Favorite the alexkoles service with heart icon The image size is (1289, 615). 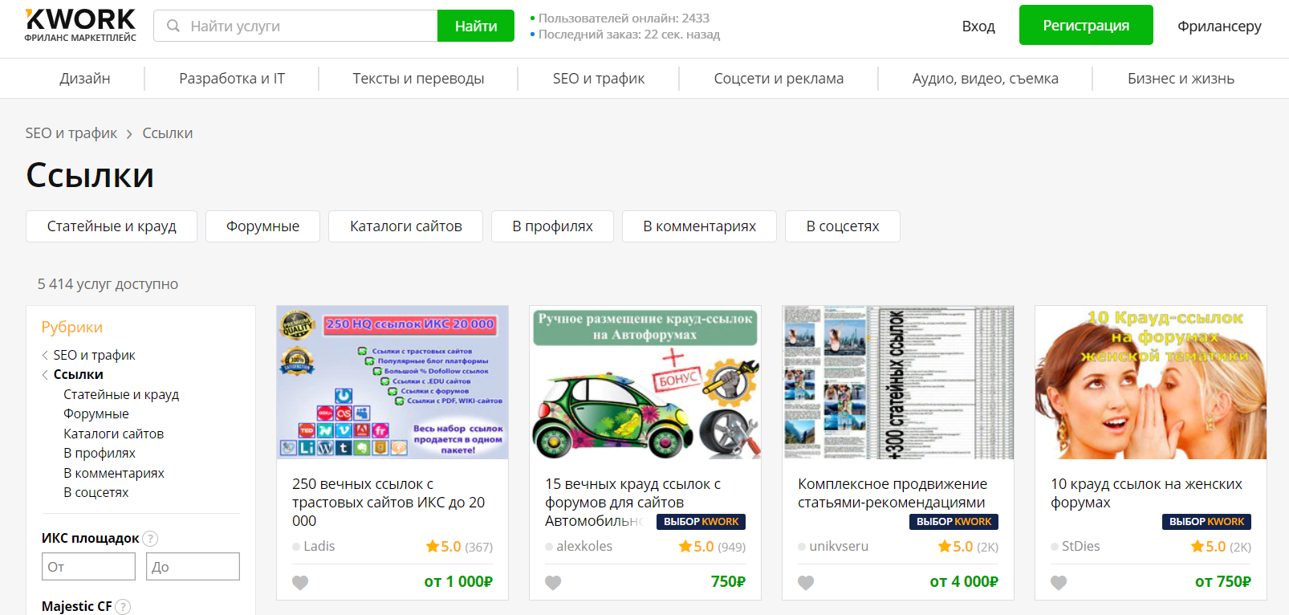553,583
